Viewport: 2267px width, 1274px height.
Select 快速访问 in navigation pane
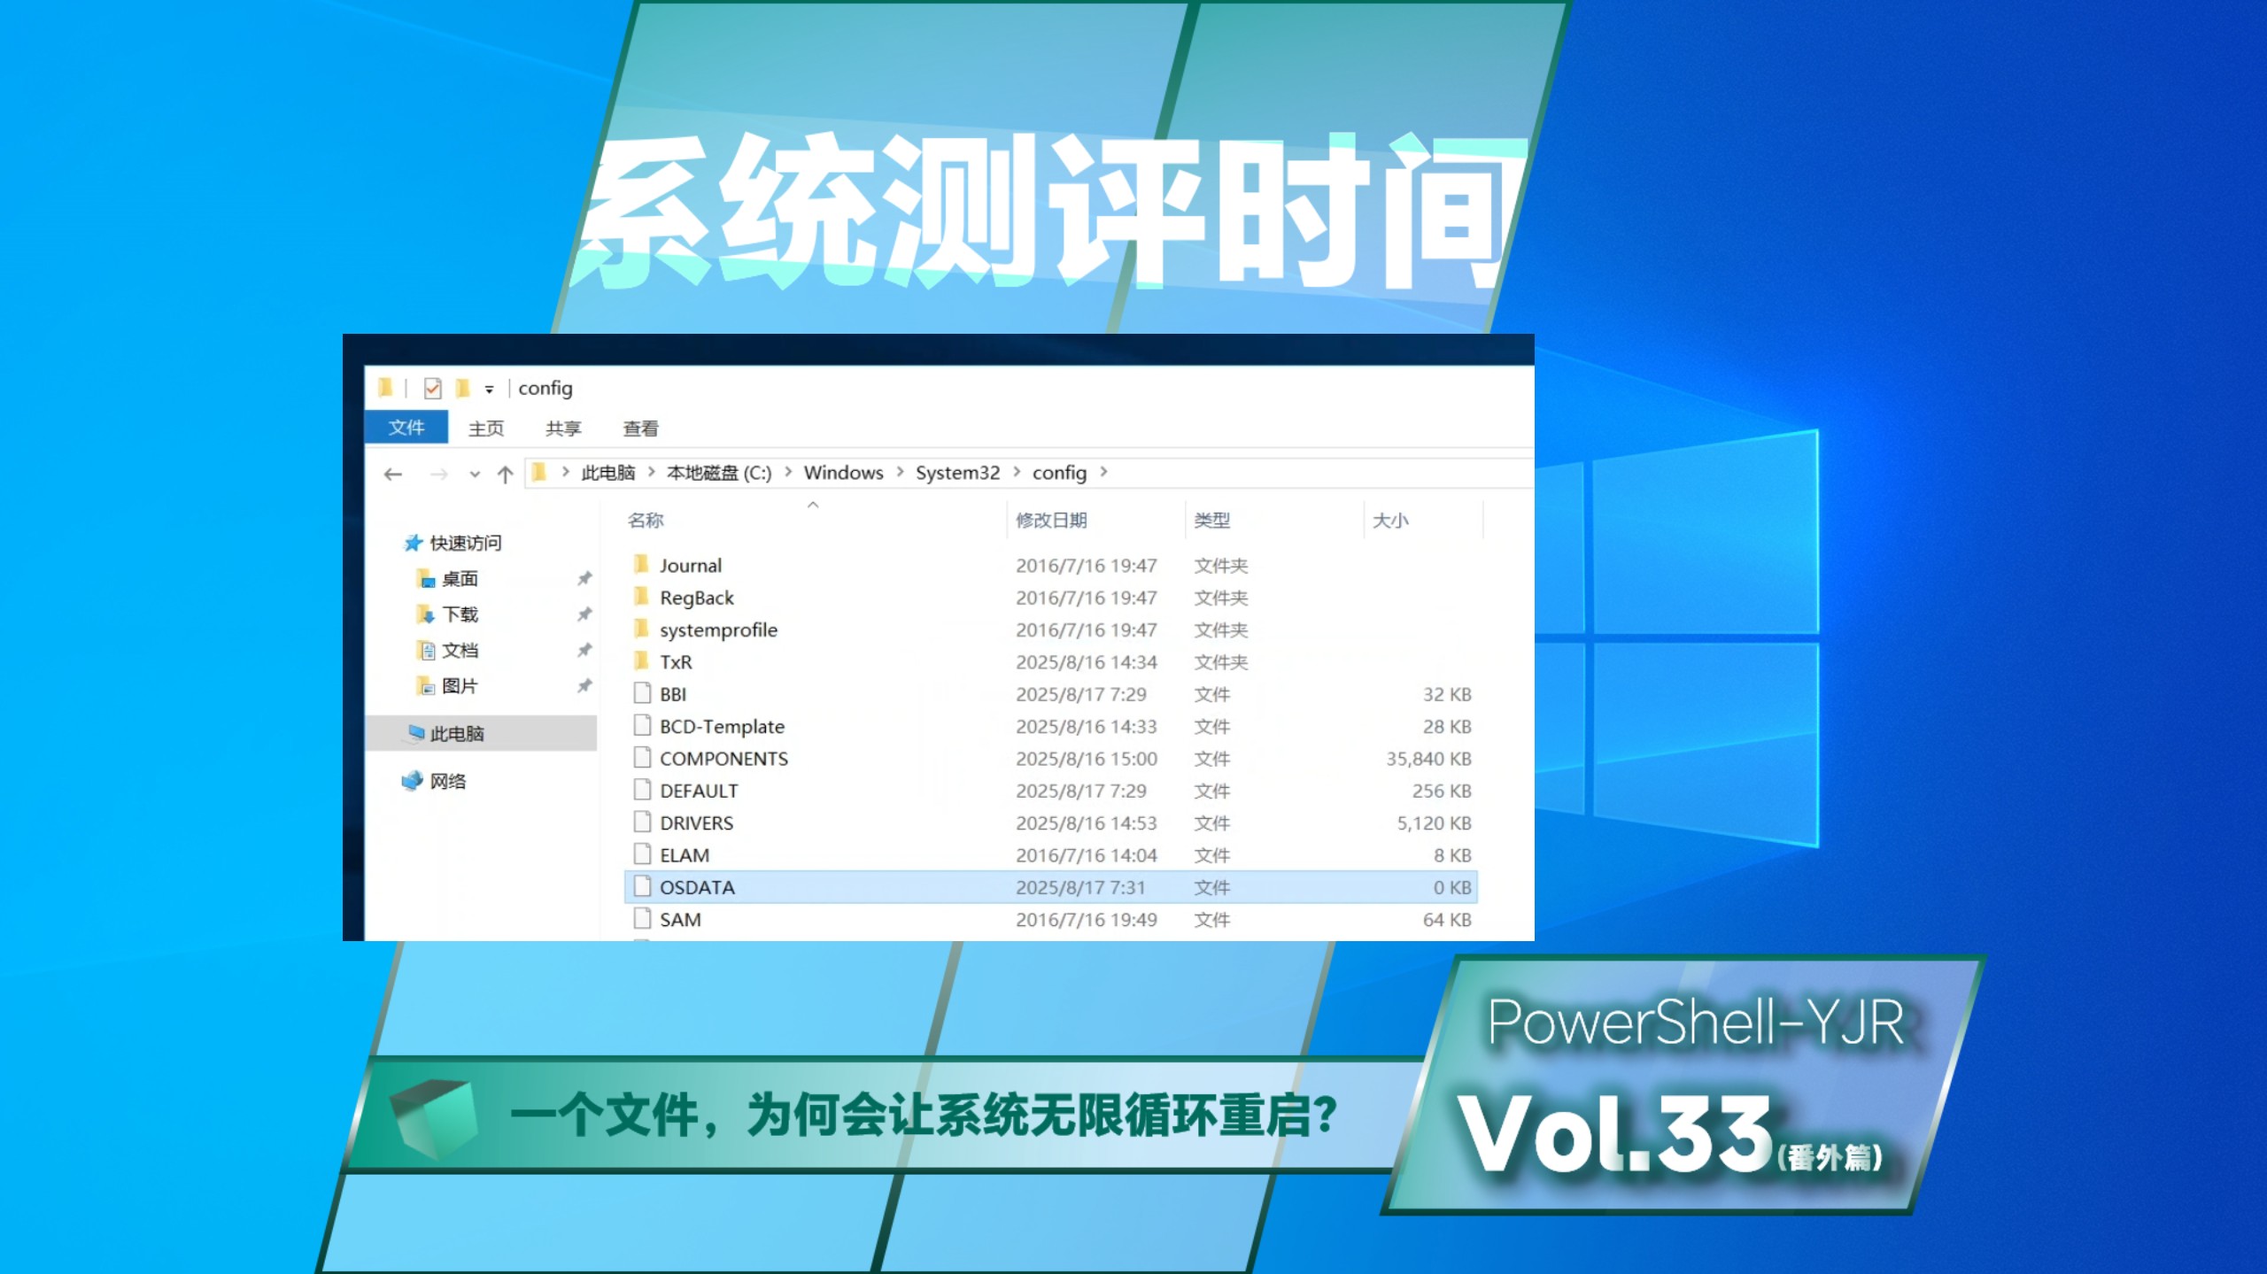(x=466, y=543)
